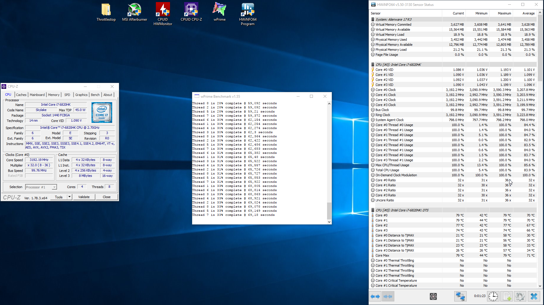Click the Core Max thermometer icon

pyautogui.click(x=373, y=255)
